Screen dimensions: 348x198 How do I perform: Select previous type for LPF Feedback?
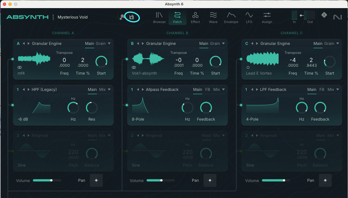pos(252,89)
